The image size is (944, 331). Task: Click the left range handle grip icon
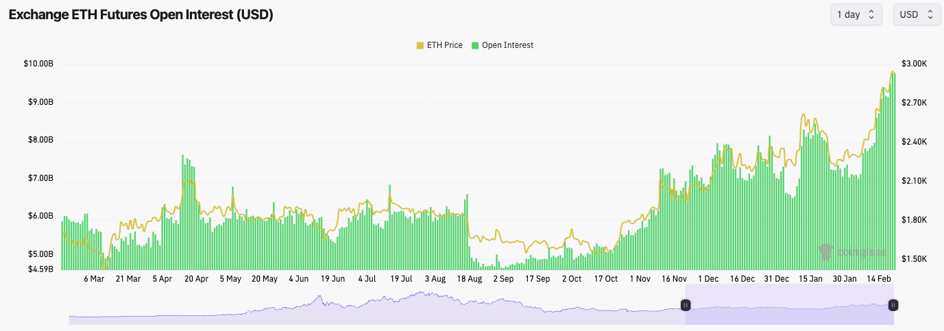pyautogui.click(x=685, y=304)
